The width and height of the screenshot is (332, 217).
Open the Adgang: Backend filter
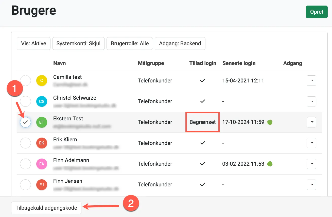[x=180, y=43]
